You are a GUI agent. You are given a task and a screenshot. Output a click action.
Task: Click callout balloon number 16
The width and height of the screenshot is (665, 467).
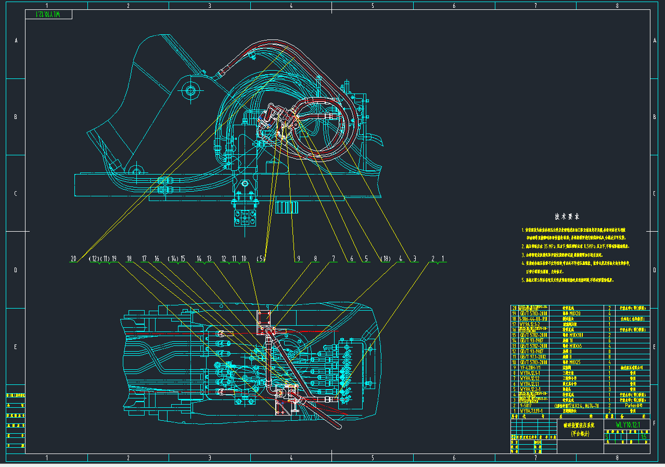[156, 259]
